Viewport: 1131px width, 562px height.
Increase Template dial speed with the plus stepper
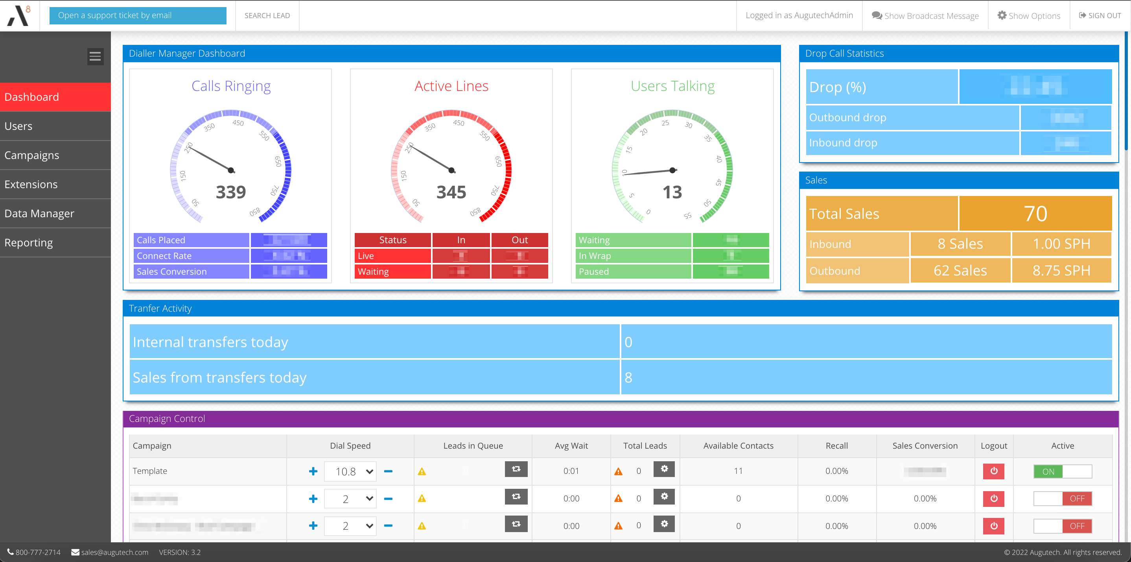coord(313,471)
